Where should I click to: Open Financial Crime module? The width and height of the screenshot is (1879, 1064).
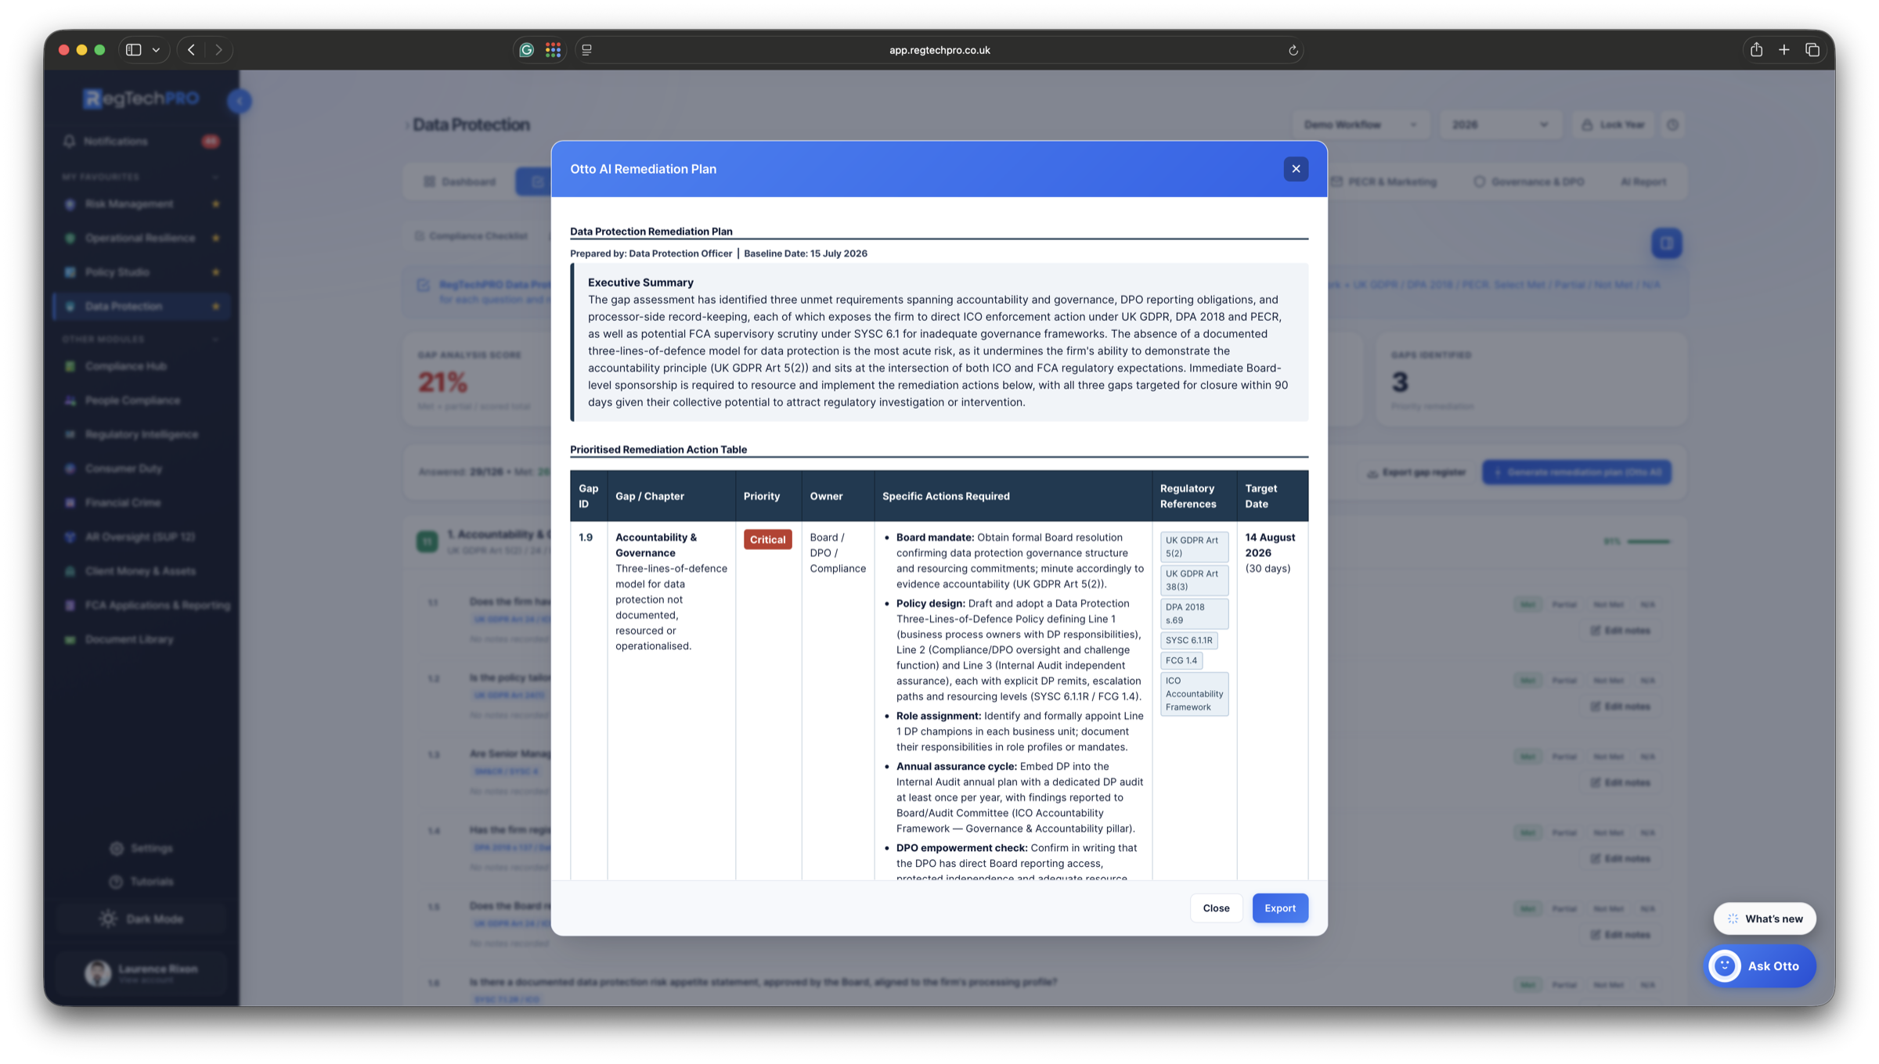pyautogui.click(x=141, y=503)
